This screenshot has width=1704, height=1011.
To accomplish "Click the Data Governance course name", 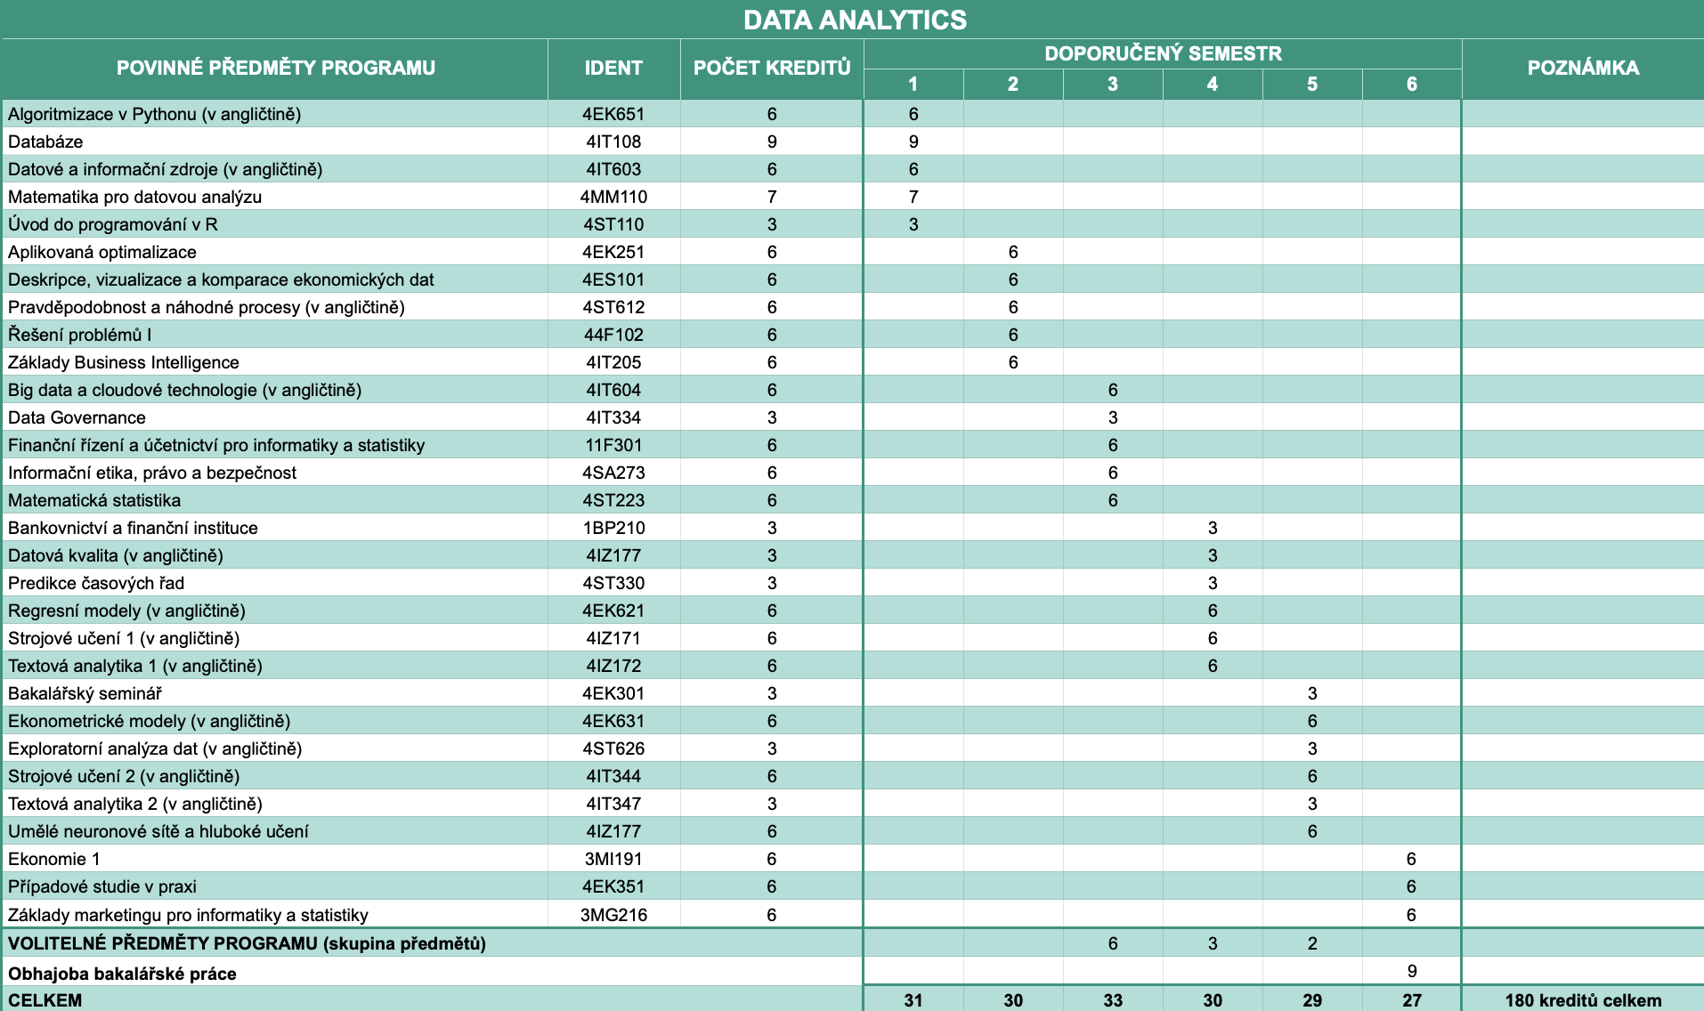I will (x=77, y=417).
